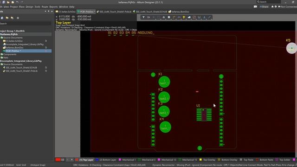The image size is (297, 167).
Task: Open the Window menu
Action: pos(64,7)
